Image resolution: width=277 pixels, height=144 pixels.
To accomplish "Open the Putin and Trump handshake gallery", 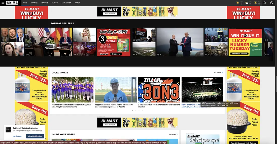I will tap(180, 42).
